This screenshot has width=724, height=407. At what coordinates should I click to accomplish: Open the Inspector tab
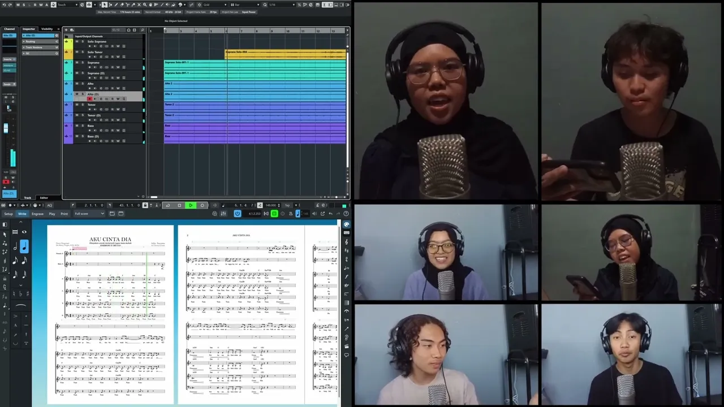[x=29, y=29]
